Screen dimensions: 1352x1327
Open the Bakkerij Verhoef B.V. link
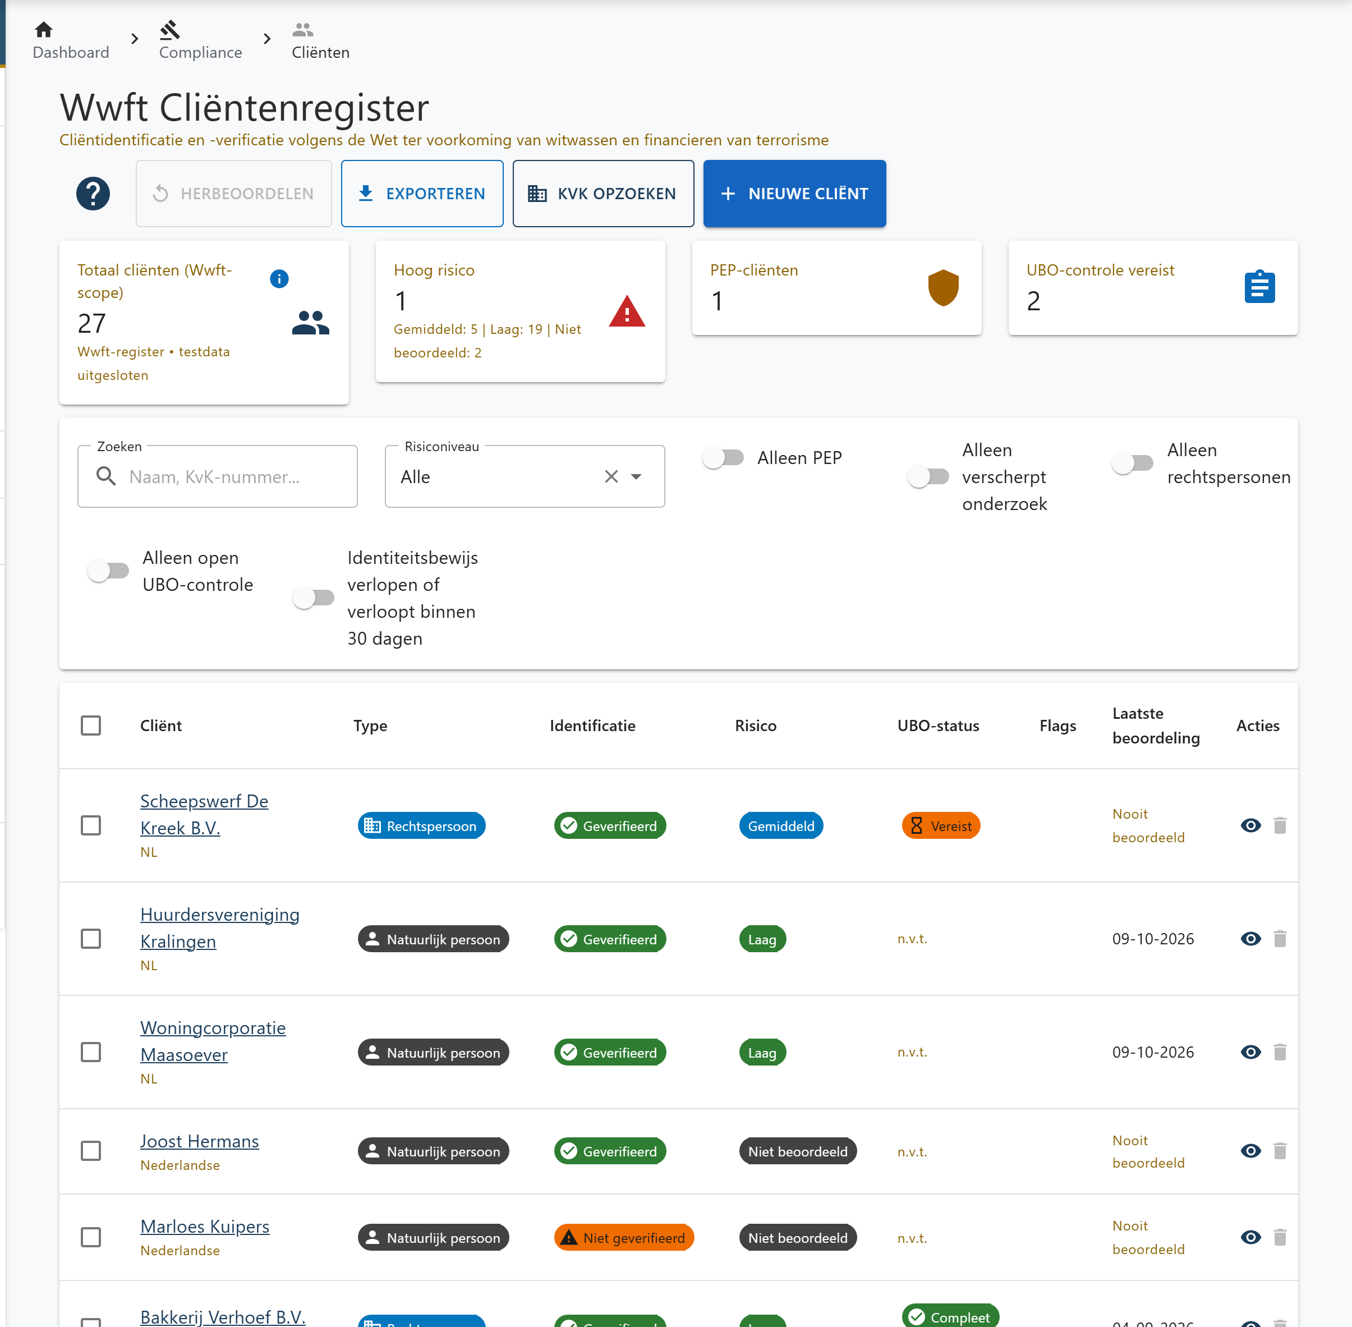222,1316
